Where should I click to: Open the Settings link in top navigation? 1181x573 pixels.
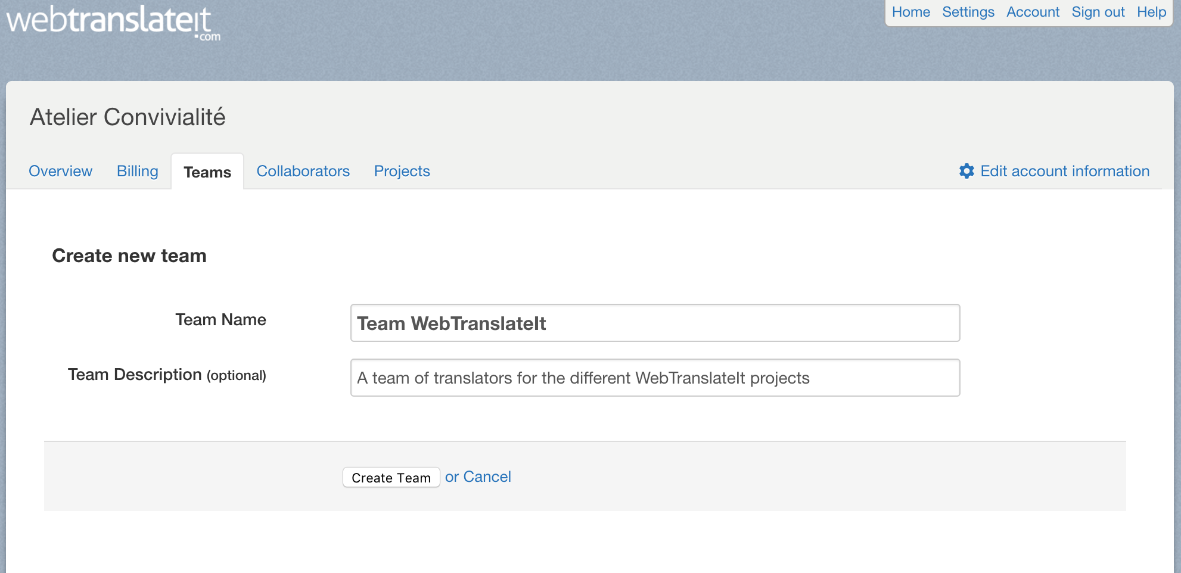pyautogui.click(x=968, y=12)
